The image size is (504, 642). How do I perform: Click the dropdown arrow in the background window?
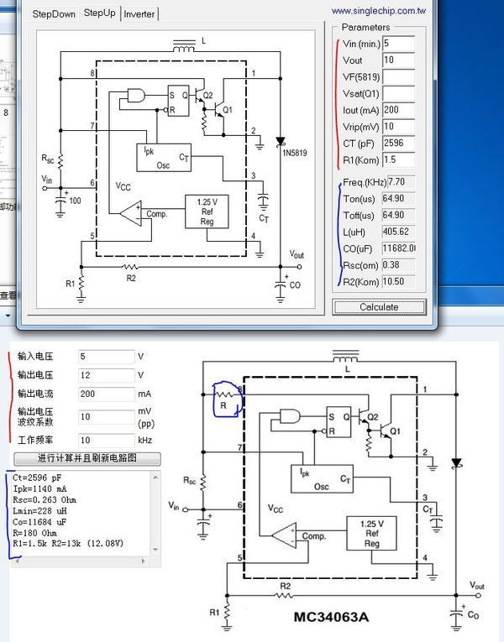coord(8,316)
